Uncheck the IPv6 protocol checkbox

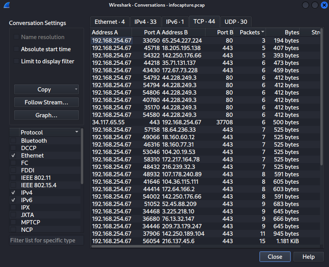point(13,200)
